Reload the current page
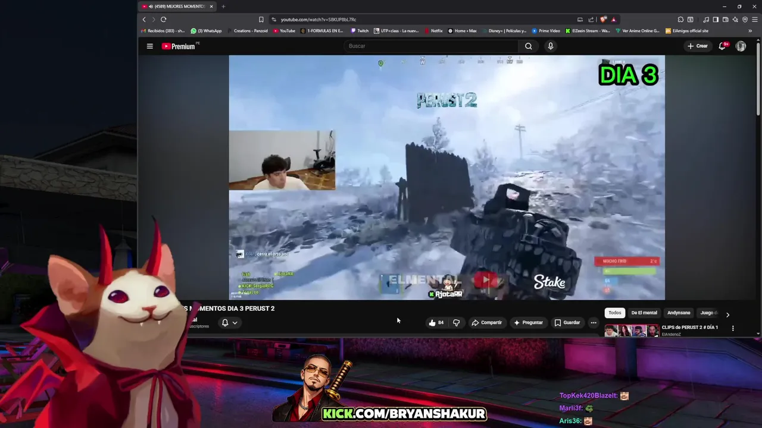The image size is (762, 428). tap(164, 20)
